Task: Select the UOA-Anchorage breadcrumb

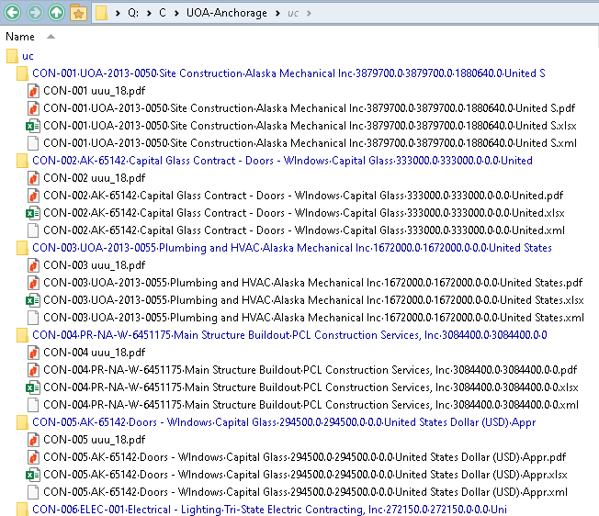Action: [x=227, y=13]
